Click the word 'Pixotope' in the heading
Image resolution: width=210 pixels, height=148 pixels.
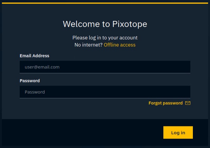[130, 24]
